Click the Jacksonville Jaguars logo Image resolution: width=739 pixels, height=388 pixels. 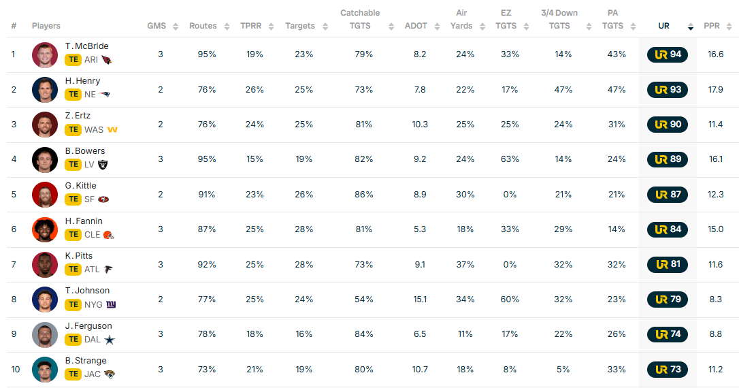(x=109, y=374)
